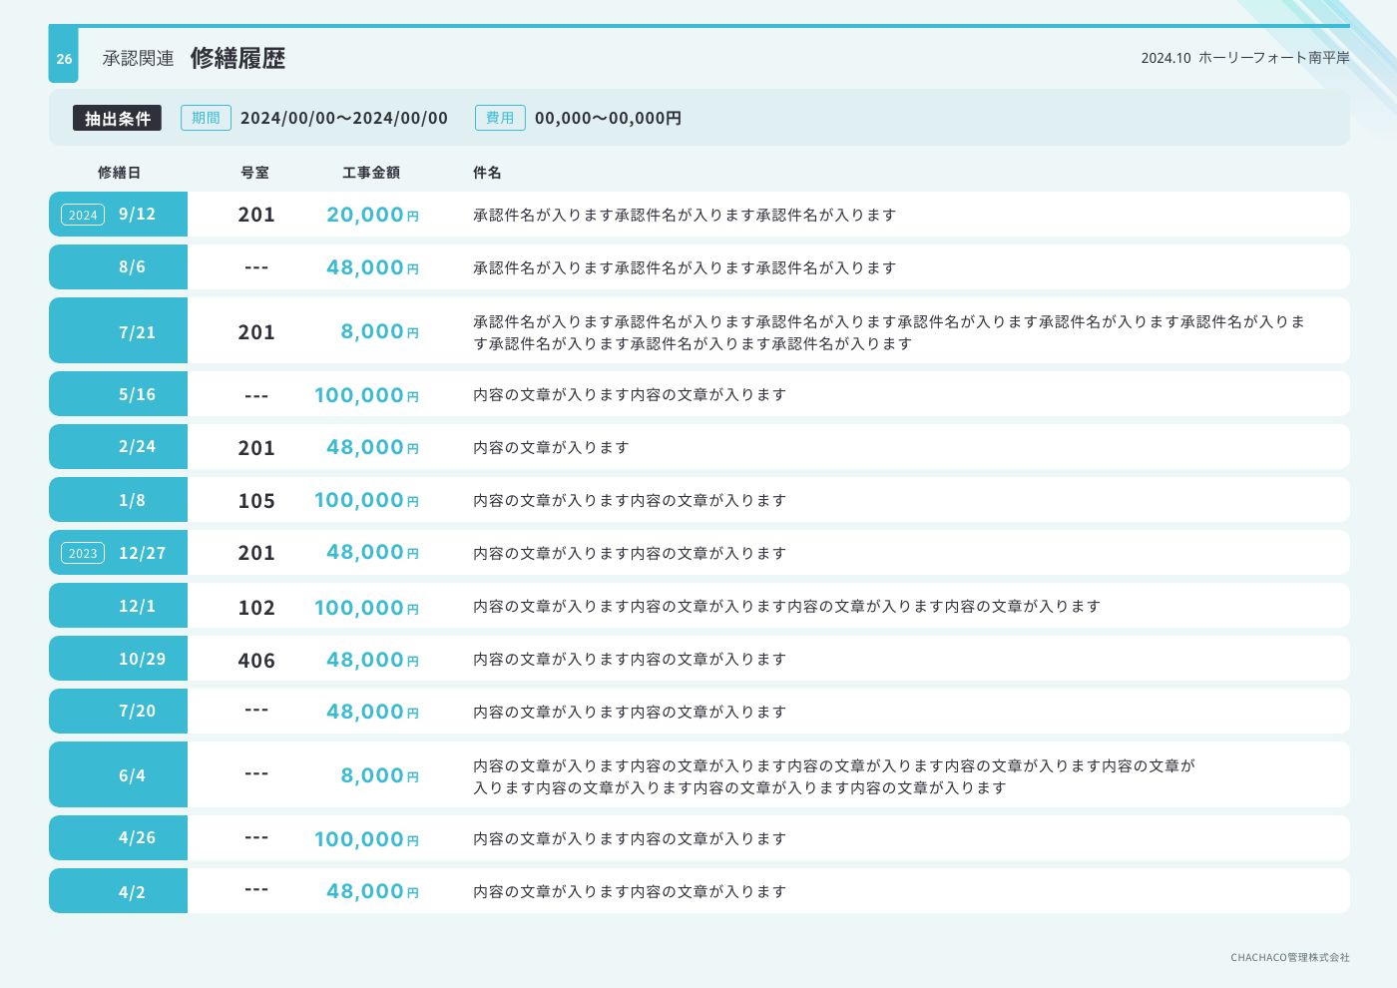Open the 7/21 repair row description
The width and height of the screenshot is (1397, 988).
pyautogui.click(x=888, y=332)
